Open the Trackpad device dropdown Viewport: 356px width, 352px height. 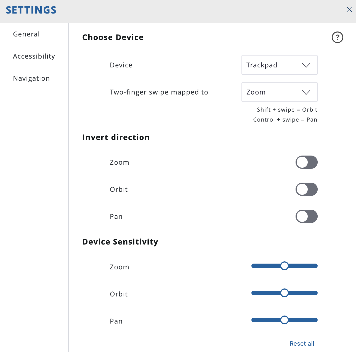pos(280,65)
